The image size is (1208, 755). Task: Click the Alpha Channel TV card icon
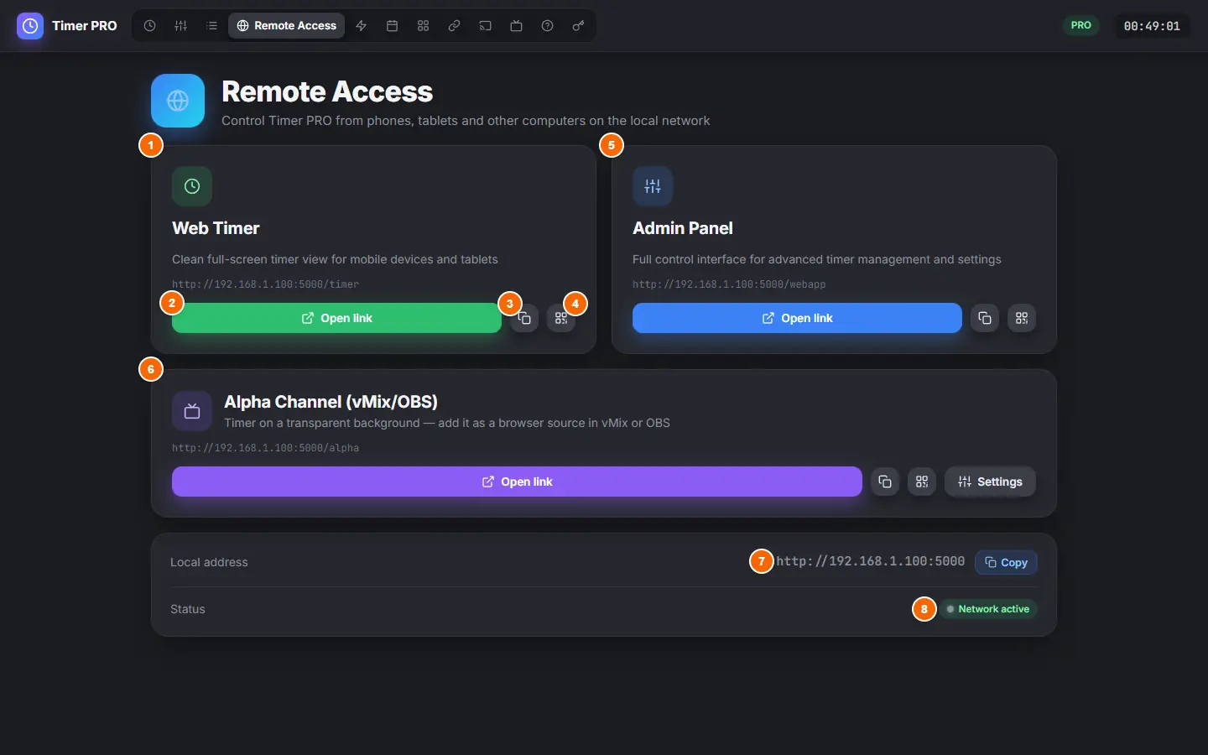[192, 411]
